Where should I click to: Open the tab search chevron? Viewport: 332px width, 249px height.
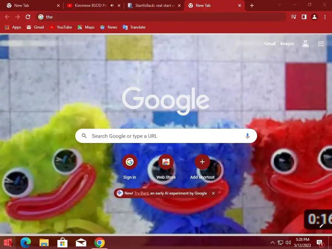tap(280, 5)
